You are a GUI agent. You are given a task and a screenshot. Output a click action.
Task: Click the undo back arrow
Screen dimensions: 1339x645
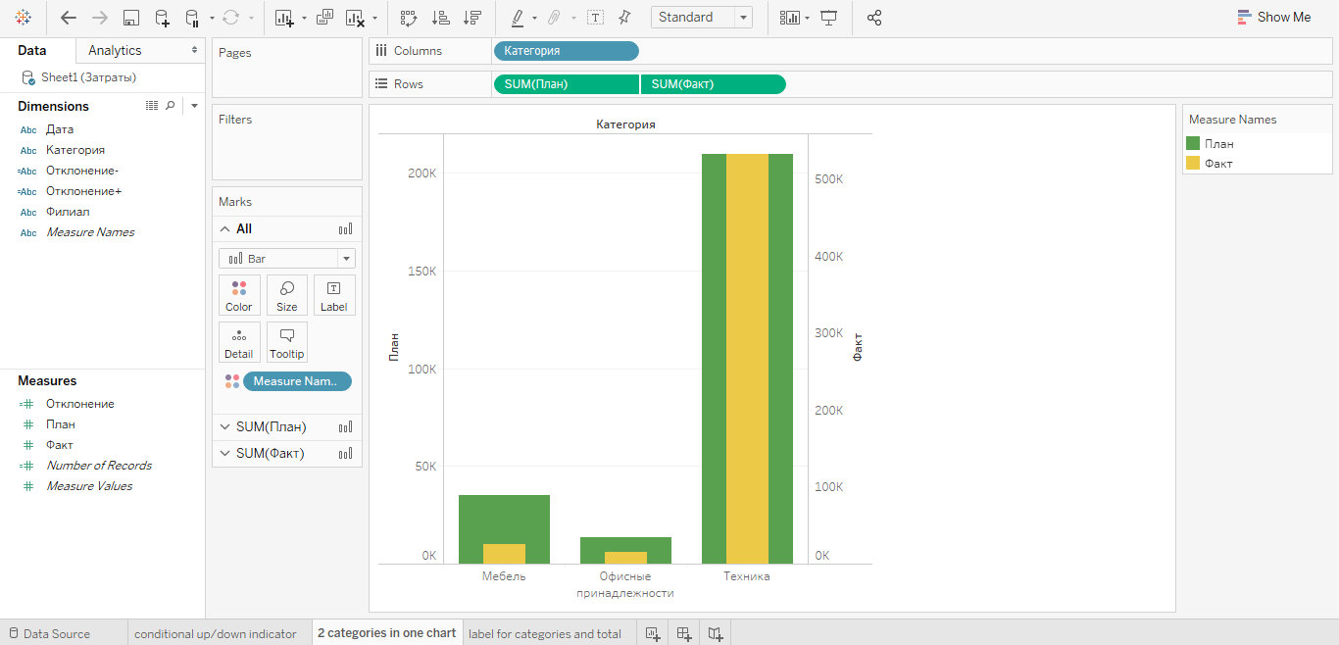point(68,18)
